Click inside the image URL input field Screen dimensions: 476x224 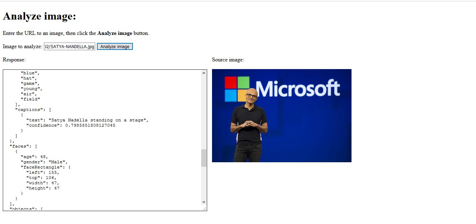pyautogui.click(x=69, y=46)
